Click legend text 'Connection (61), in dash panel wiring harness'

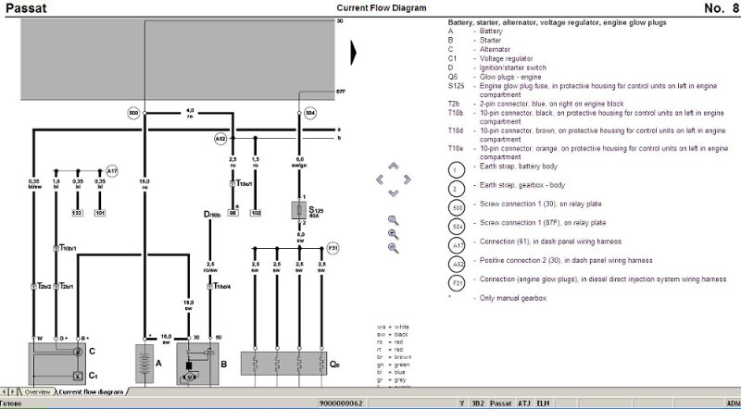coord(550,242)
